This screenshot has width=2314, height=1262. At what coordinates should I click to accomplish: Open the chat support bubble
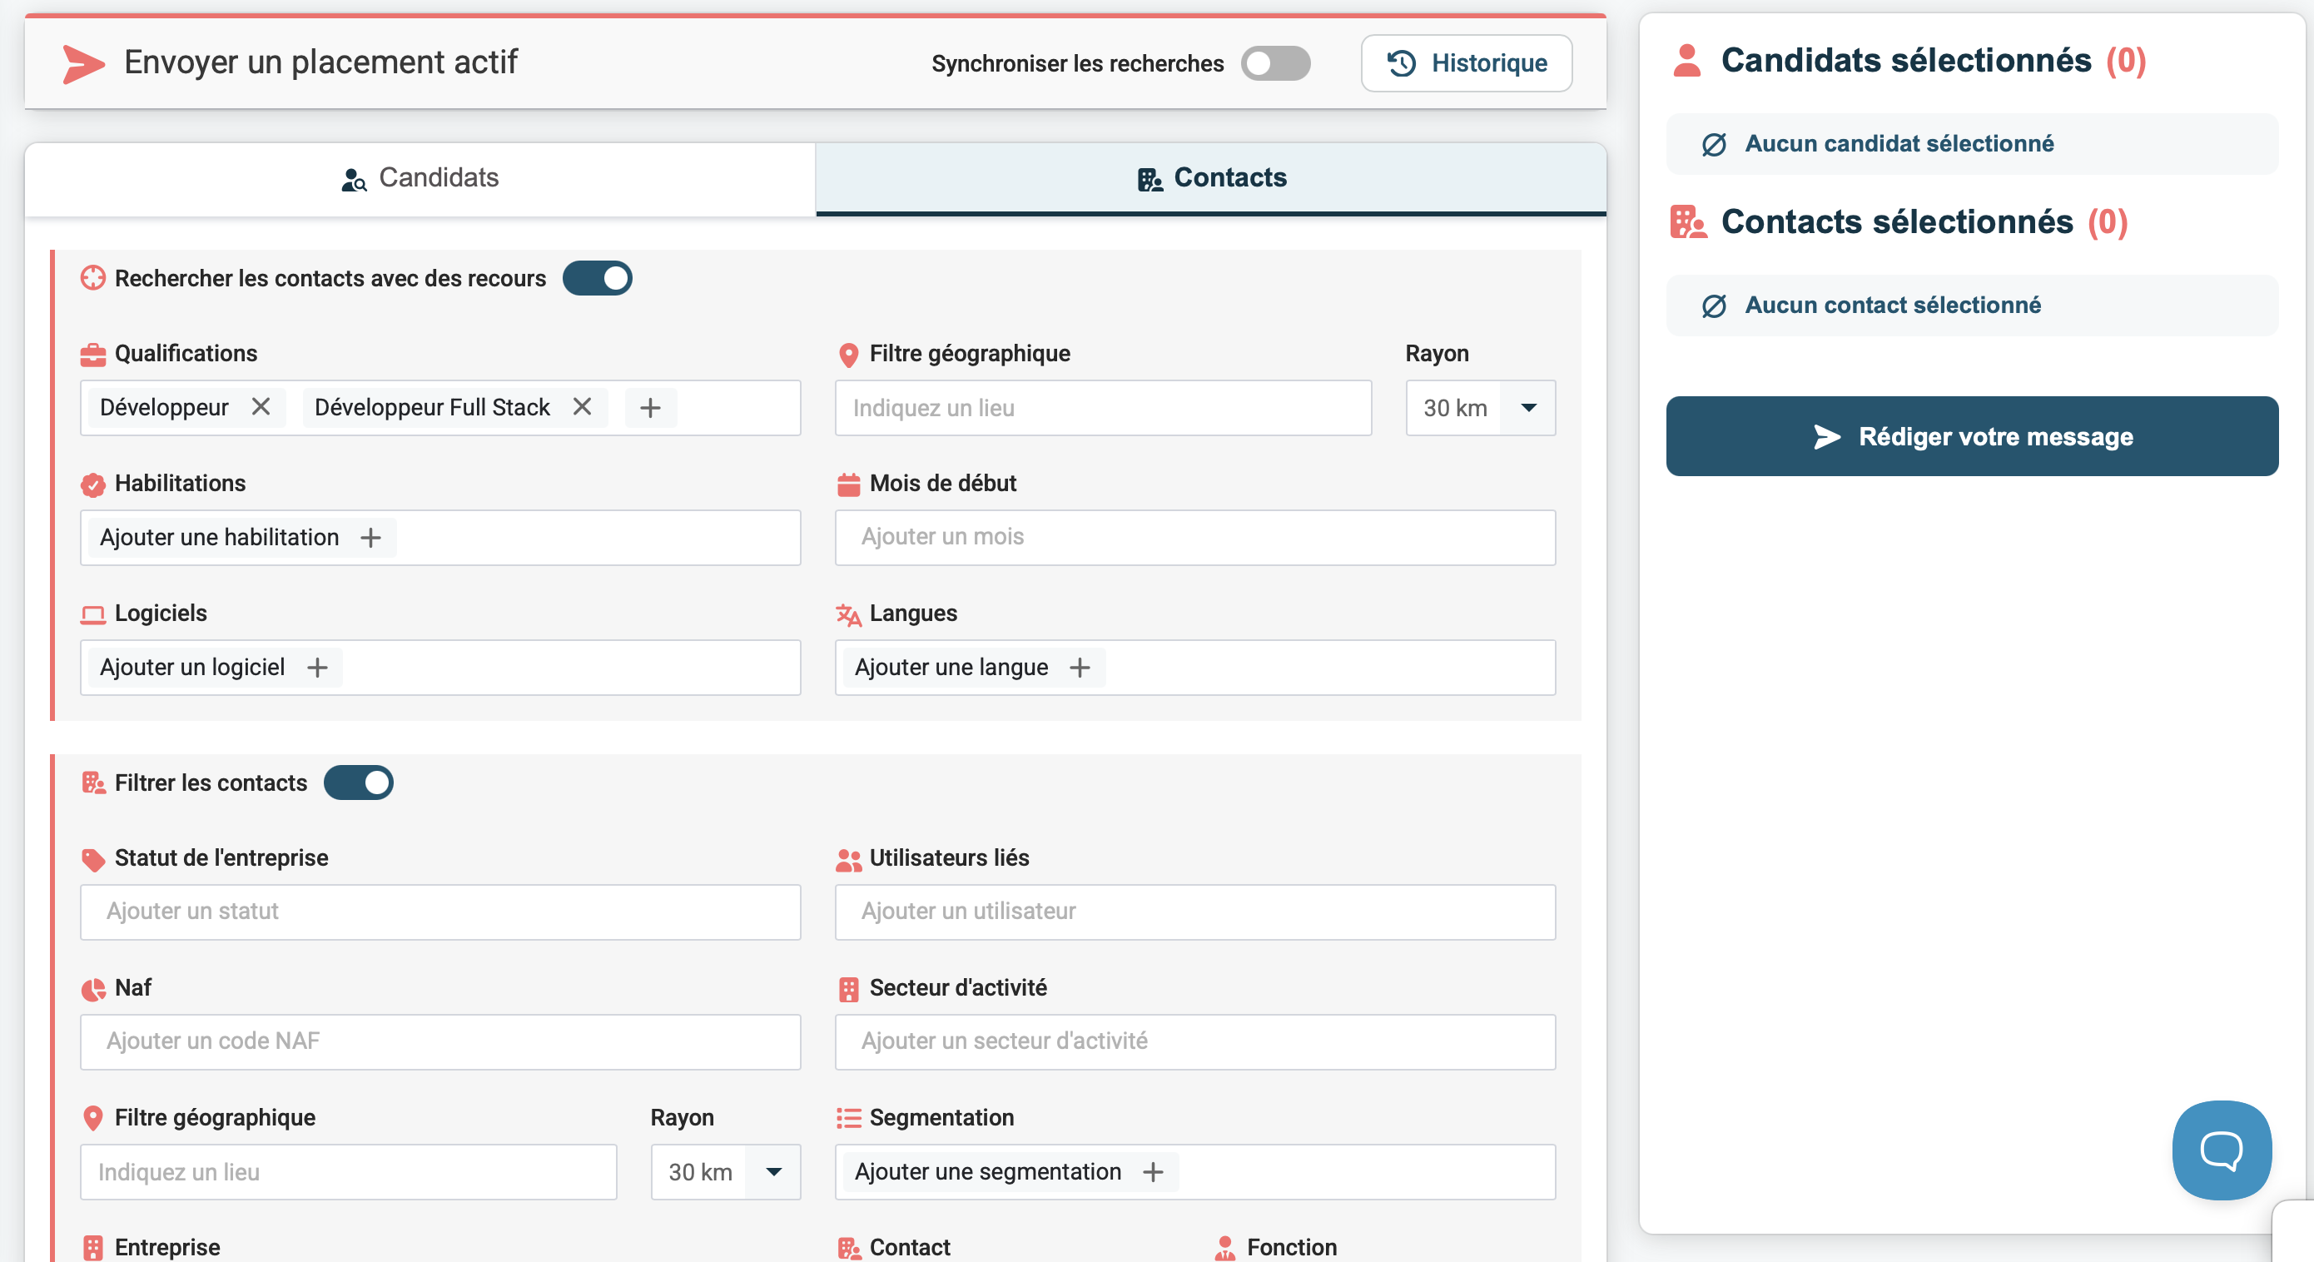(2221, 1149)
